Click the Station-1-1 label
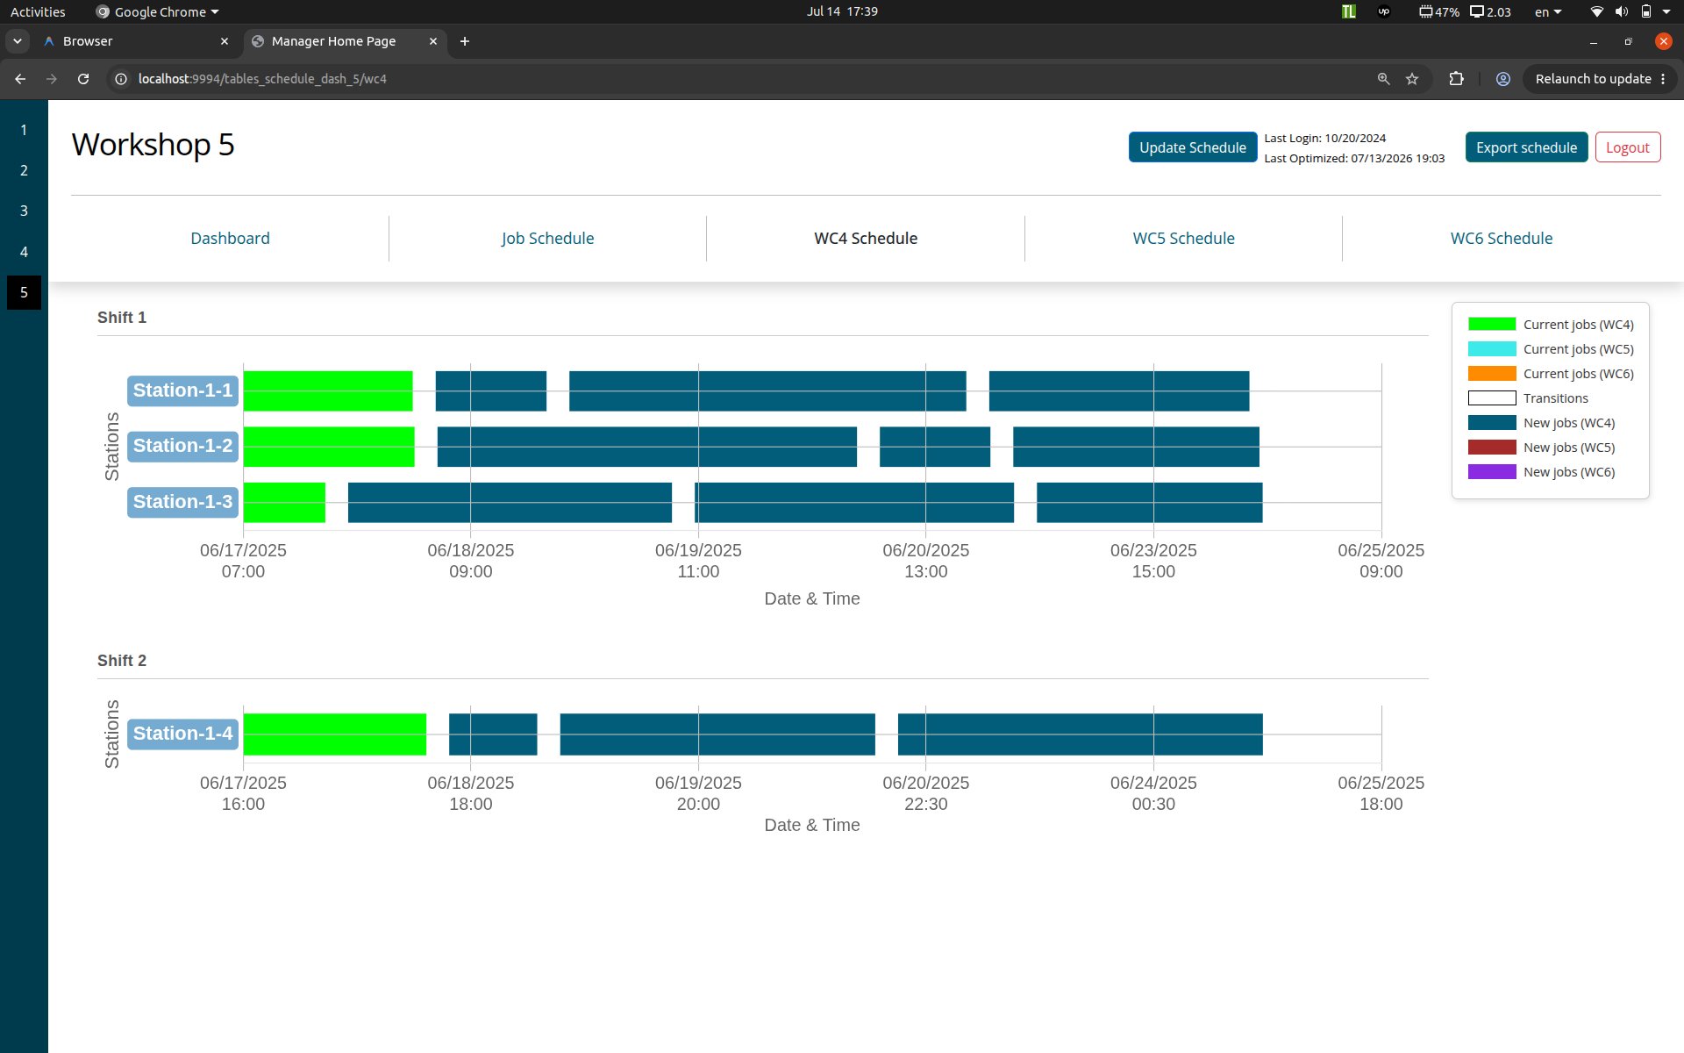 click(182, 390)
